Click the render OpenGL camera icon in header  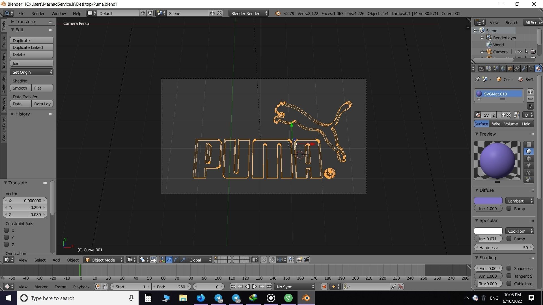pyautogui.click(x=299, y=260)
